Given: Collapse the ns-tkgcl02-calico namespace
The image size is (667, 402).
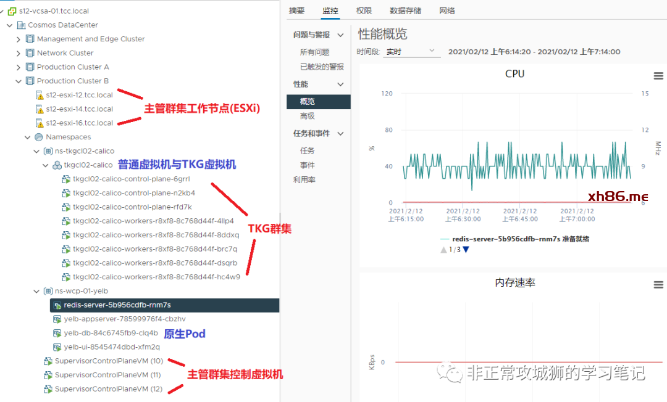Looking at the screenshot, I should click(36, 151).
